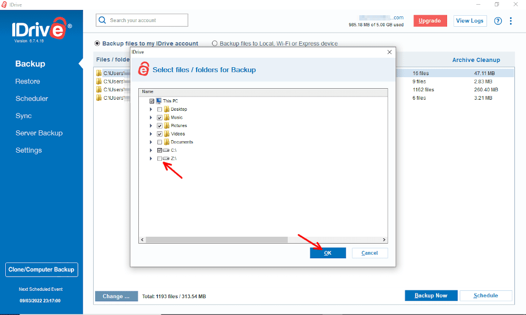Click the Pictures folder icon
Screen dimensions: 526x315
(x=167, y=125)
